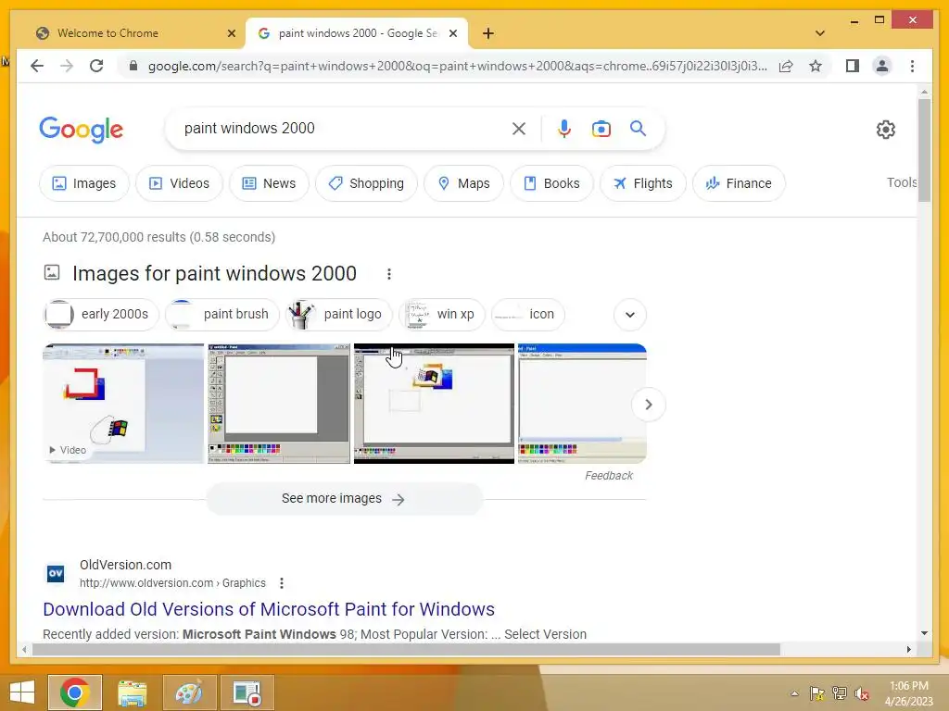This screenshot has height=711, width=949.
Task: Open second Paint window thumbnail
Action: pyautogui.click(x=279, y=404)
